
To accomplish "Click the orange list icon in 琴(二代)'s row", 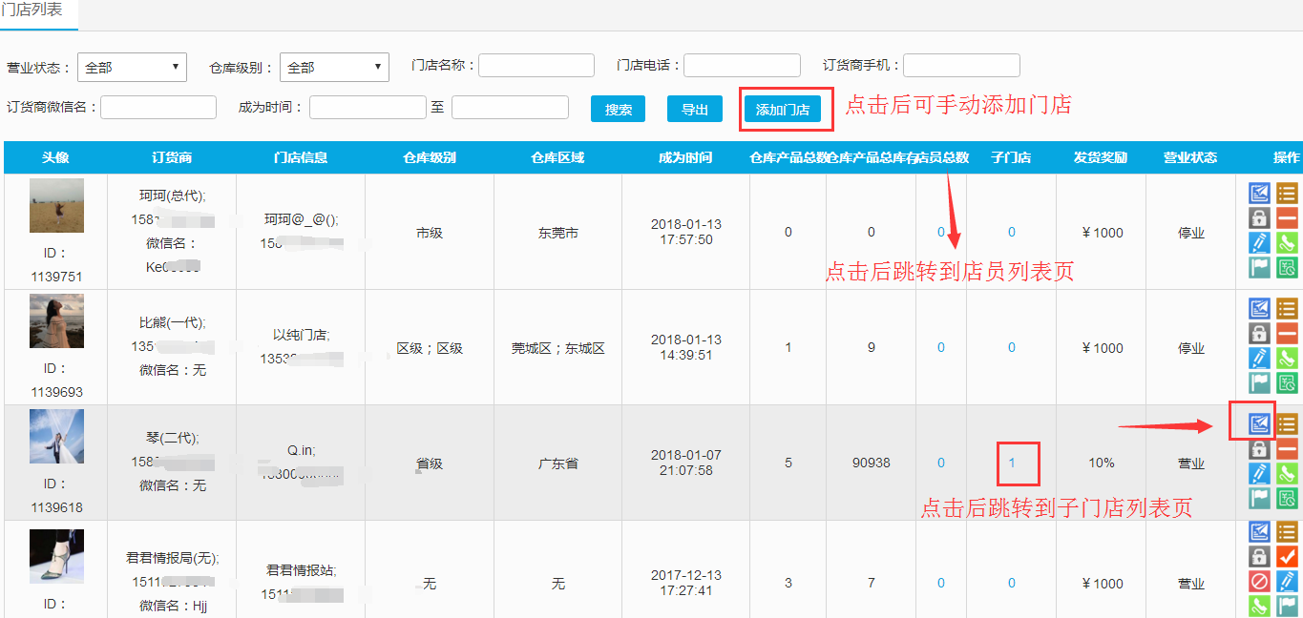I will point(1288,424).
